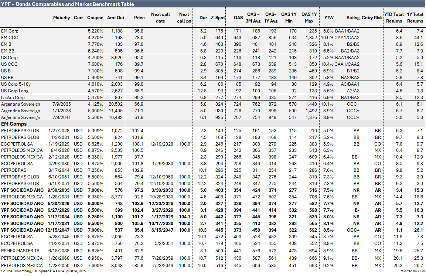The height and width of the screenshot is (276, 426).
Task: Select the Amt Out column header
Action: [x=116, y=18]
